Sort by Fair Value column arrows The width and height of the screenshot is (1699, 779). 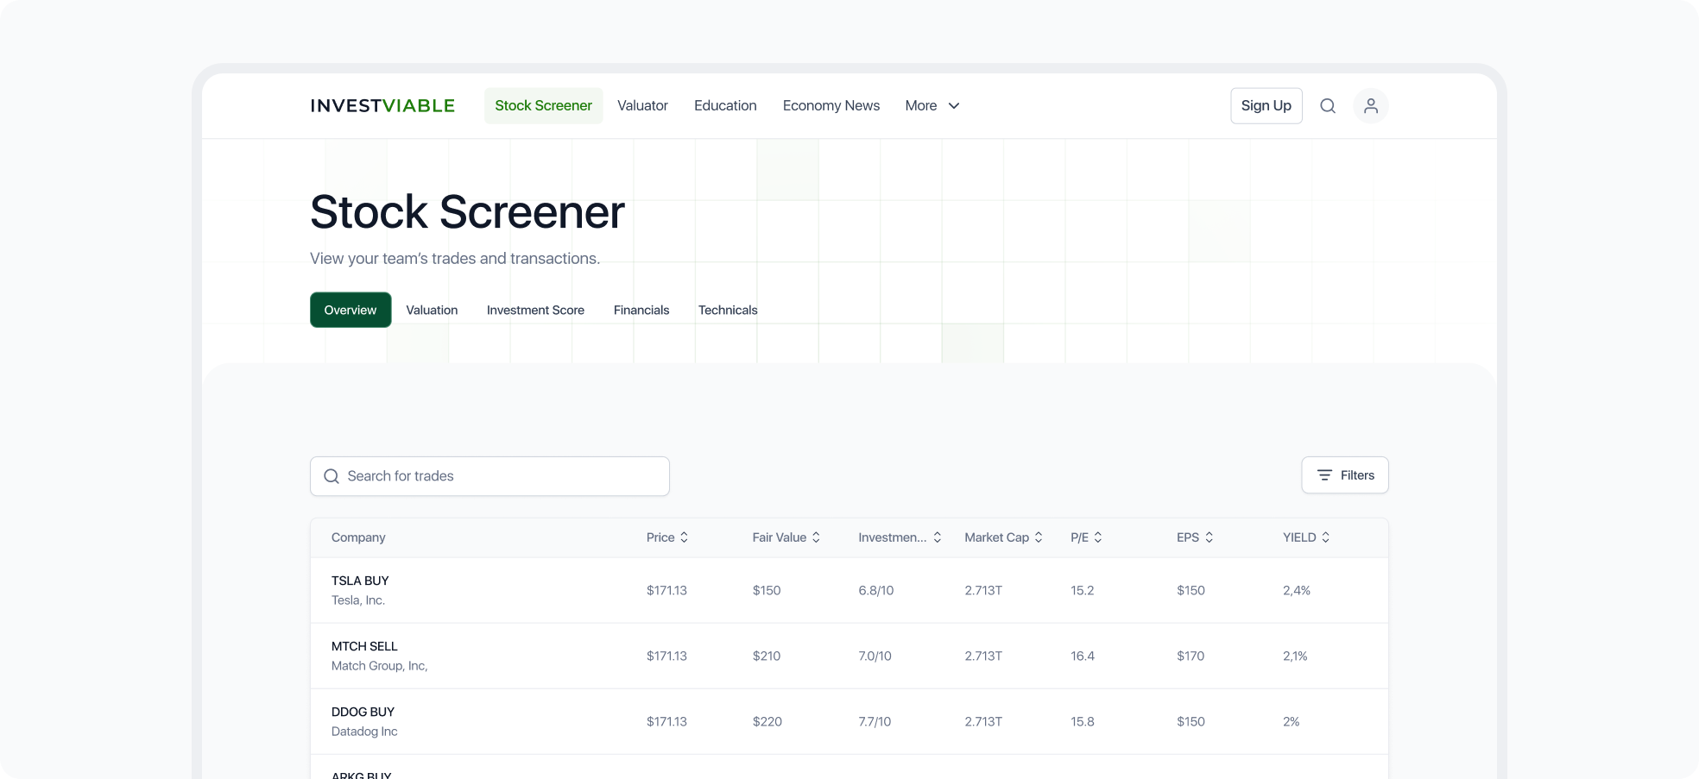tap(816, 537)
